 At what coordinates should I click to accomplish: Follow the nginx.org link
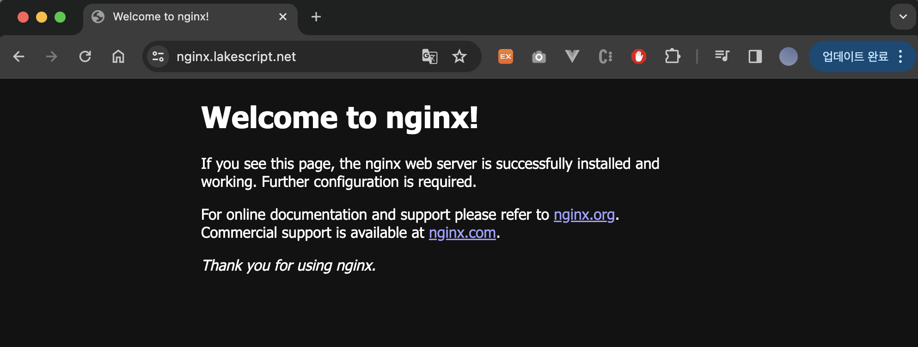pos(584,215)
